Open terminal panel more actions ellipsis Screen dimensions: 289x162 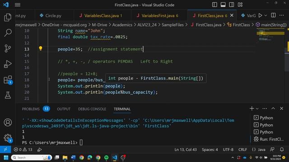[x=265, y=108]
